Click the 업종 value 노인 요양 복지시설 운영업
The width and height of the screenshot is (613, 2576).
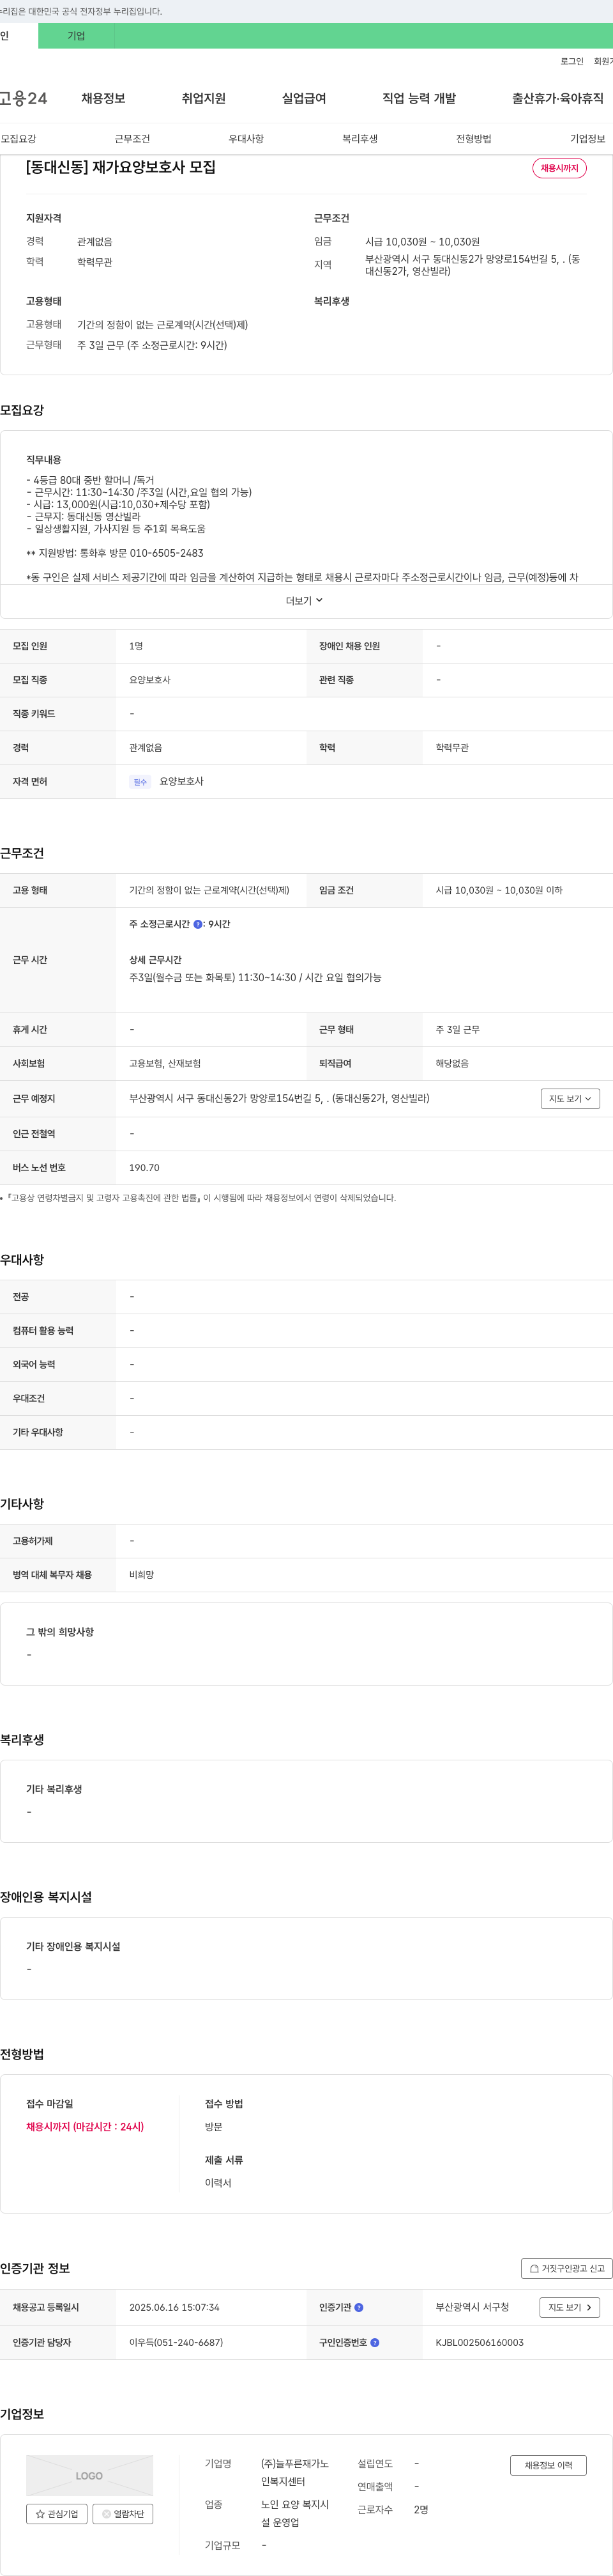coord(294,2513)
